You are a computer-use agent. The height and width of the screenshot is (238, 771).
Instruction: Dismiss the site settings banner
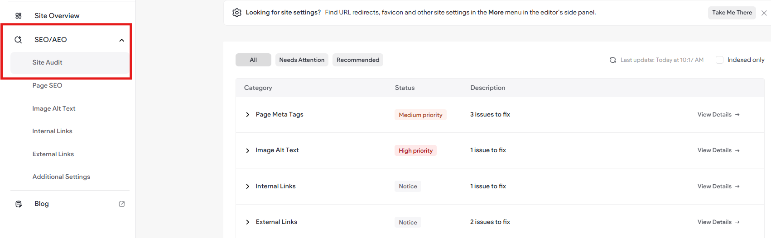[x=764, y=13]
